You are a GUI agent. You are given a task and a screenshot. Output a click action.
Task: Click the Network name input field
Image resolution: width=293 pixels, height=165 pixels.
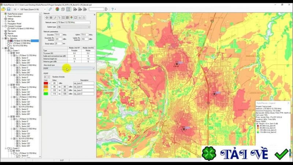(x=74, y=22)
